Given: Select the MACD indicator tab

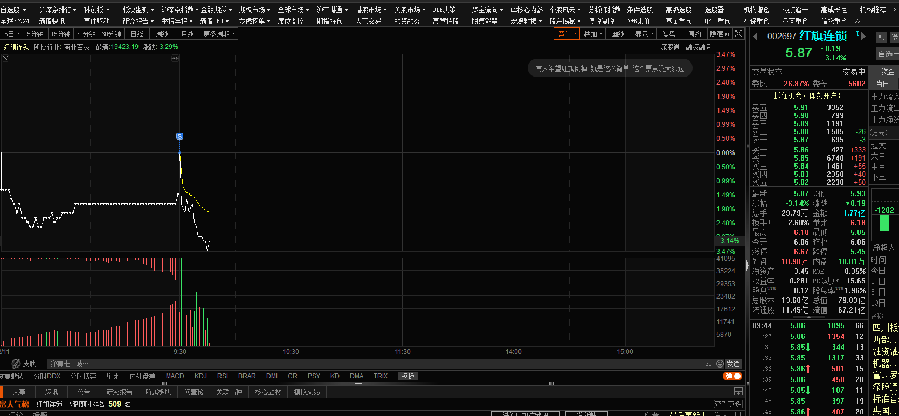Looking at the screenshot, I should click(175, 376).
